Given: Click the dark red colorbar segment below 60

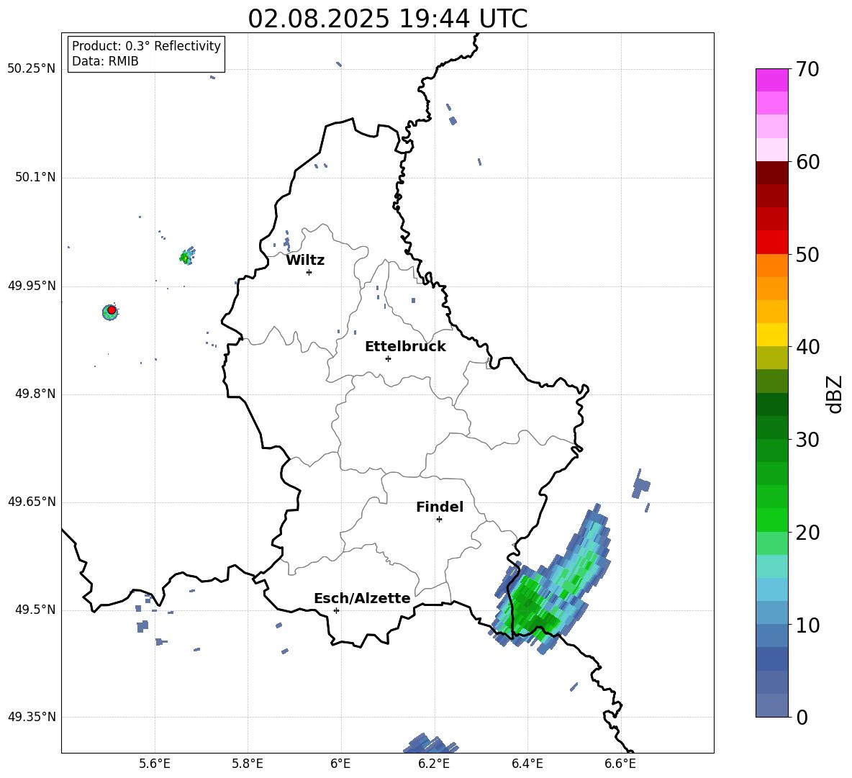Looking at the screenshot, I should coord(771,173).
